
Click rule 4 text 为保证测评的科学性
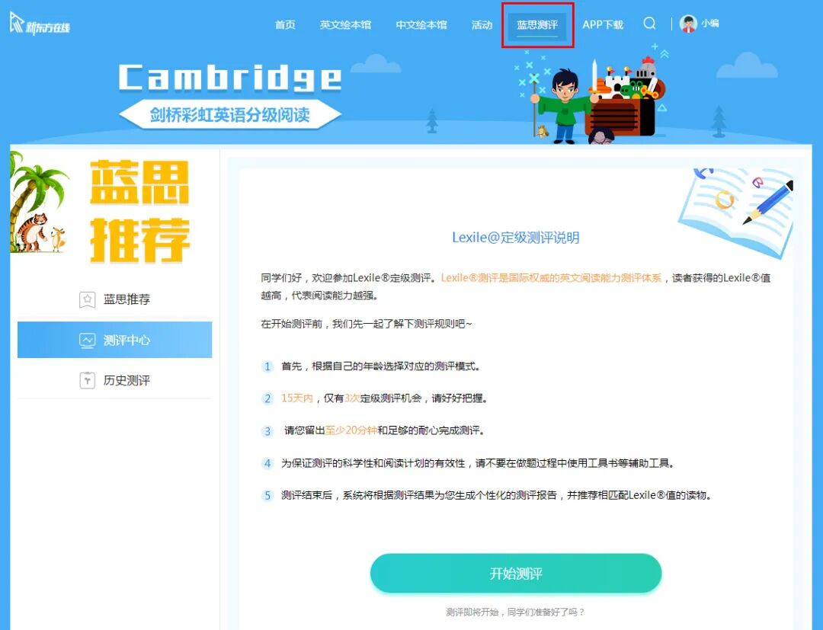[x=478, y=463]
